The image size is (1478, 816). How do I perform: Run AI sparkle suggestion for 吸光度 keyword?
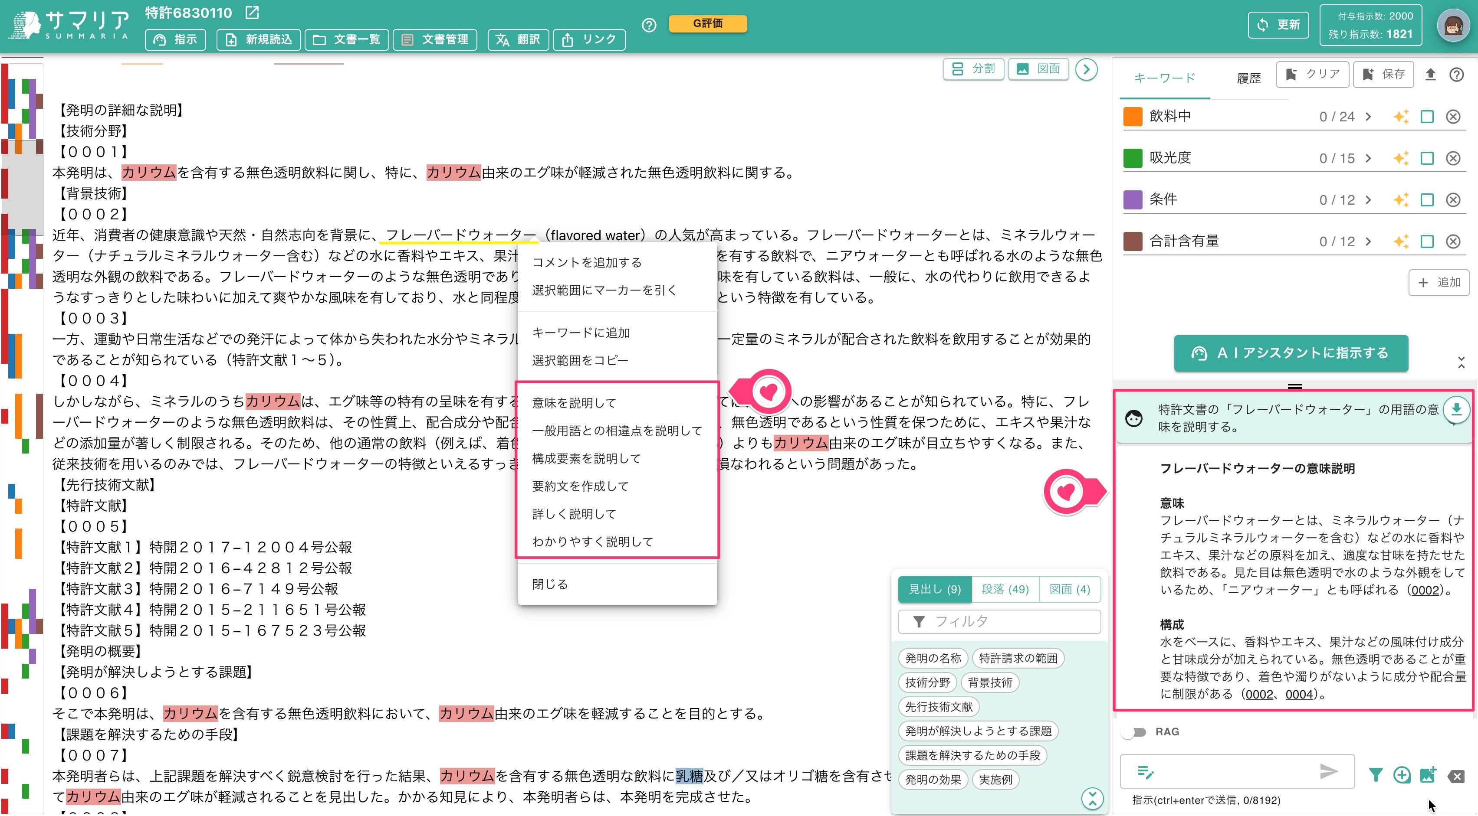[1401, 158]
